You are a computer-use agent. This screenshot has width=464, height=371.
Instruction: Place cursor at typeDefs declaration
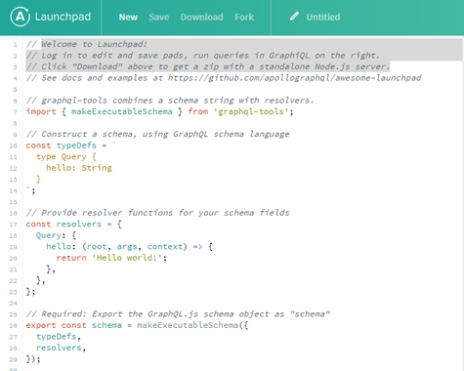click(x=76, y=145)
